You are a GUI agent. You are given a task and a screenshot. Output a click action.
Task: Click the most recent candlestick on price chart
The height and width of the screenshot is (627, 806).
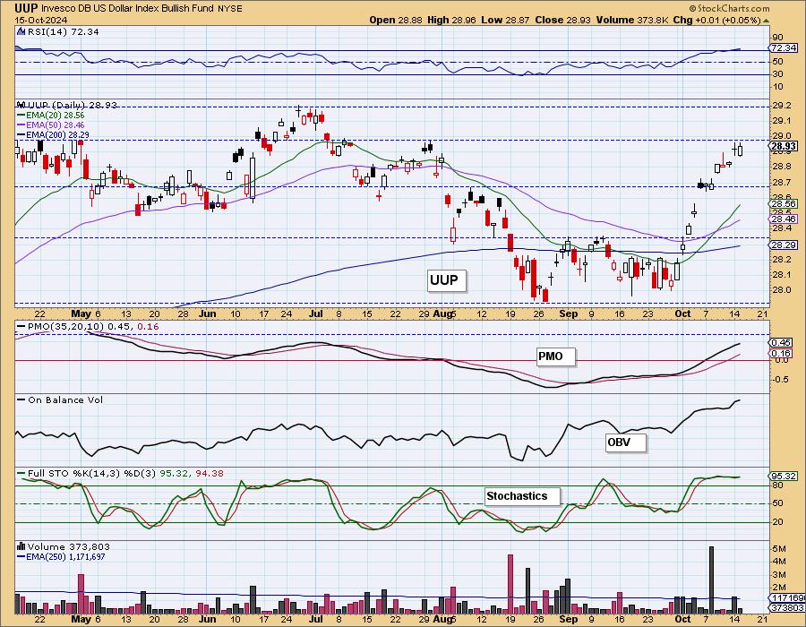tap(741, 149)
